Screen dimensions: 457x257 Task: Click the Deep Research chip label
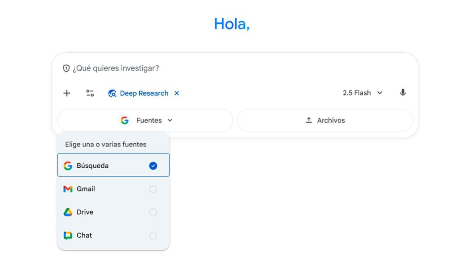coord(144,93)
